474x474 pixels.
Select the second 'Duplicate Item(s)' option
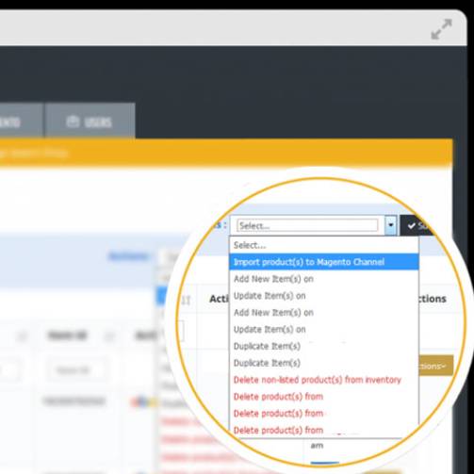[x=324, y=363]
